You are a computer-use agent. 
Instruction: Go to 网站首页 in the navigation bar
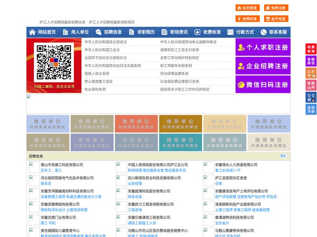point(47,32)
